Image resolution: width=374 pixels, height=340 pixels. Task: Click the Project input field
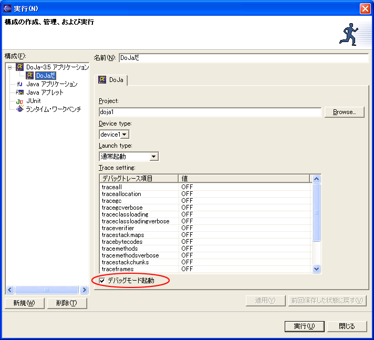point(210,112)
